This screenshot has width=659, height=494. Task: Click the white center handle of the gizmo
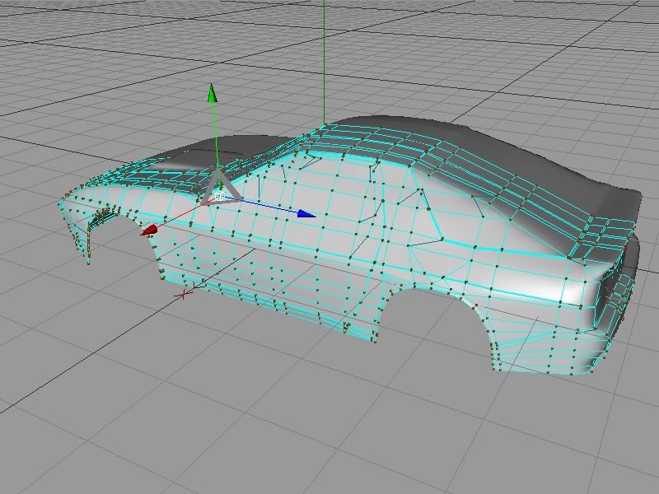[x=219, y=197]
